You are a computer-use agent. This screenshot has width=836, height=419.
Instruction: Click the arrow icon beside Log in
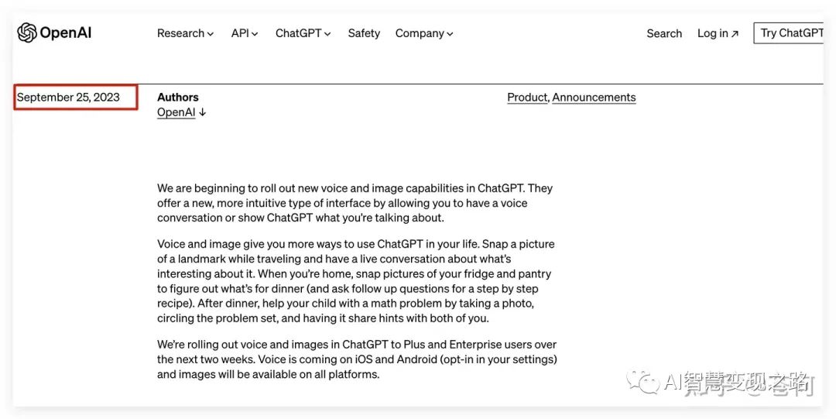click(735, 34)
